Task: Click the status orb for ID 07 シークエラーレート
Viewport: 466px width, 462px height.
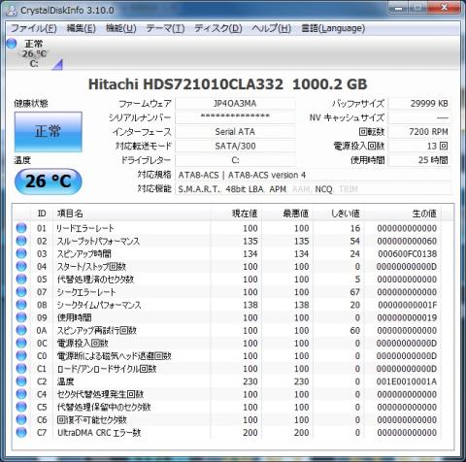Action: tap(21, 292)
